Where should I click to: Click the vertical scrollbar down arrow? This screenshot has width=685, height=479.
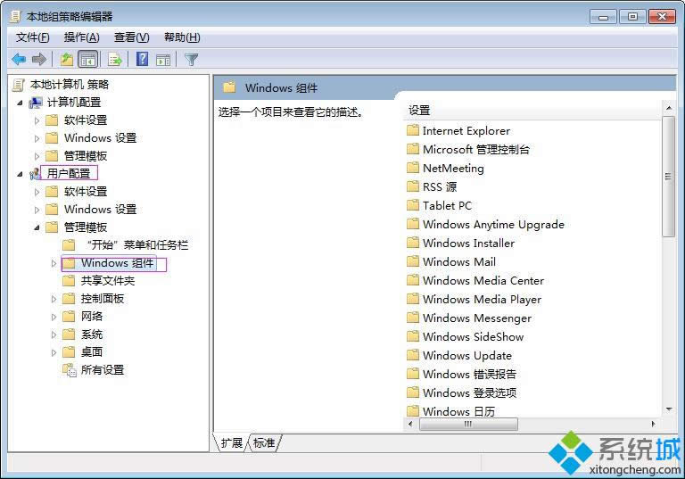pyautogui.click(x=668, y=409)
